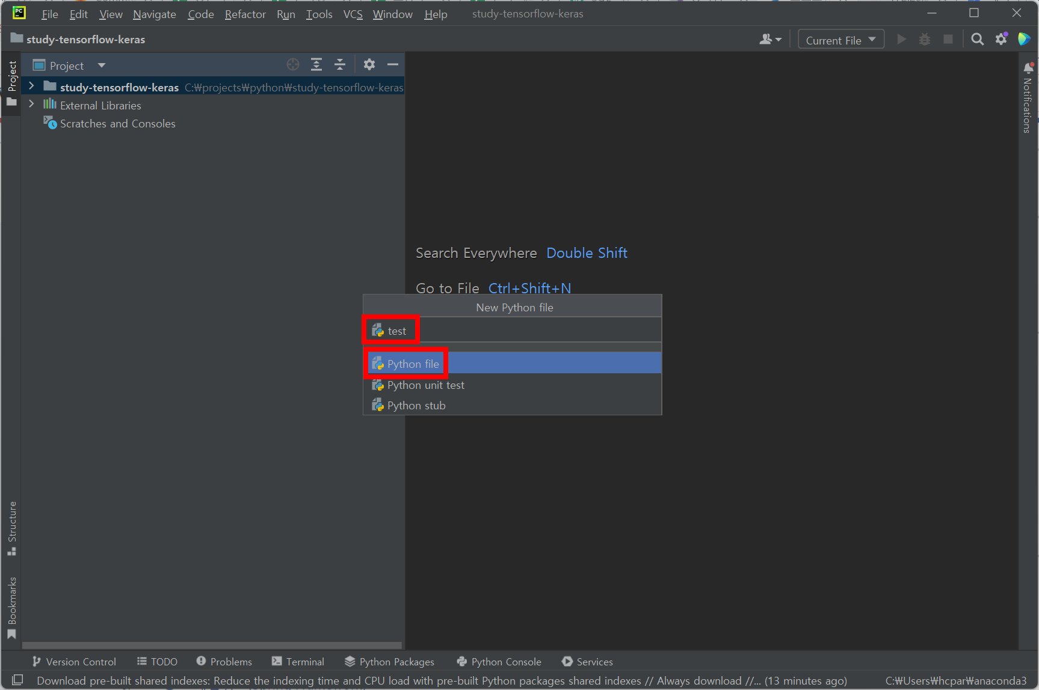
Task: Click Scratches and Consoles icon
Action: [50, 123]
